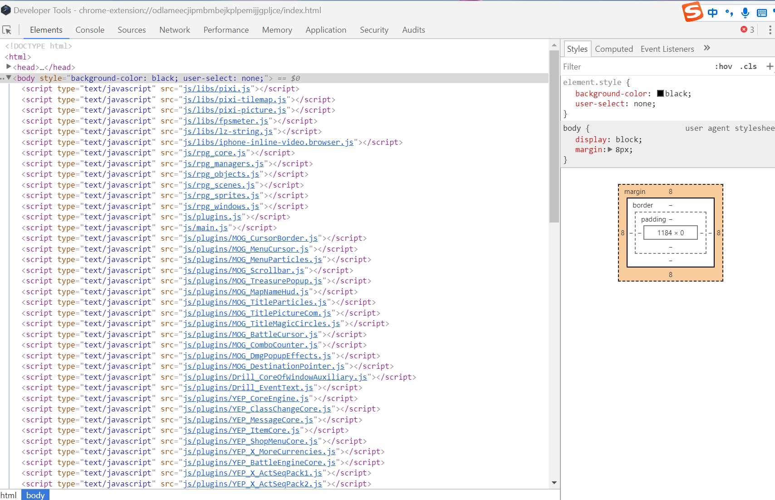The image size is (775, 500).
Task: Open the js/rpg_core.js script link
Action: coord(215,153)
